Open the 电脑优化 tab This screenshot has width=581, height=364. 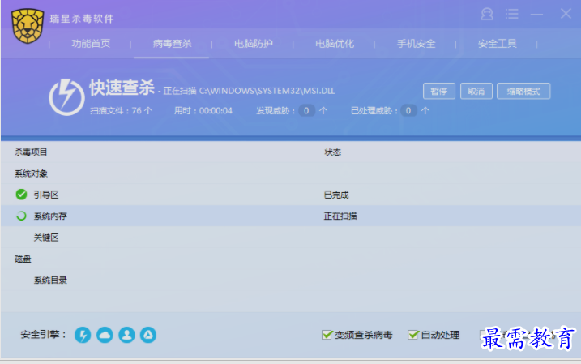coord(335,44)
